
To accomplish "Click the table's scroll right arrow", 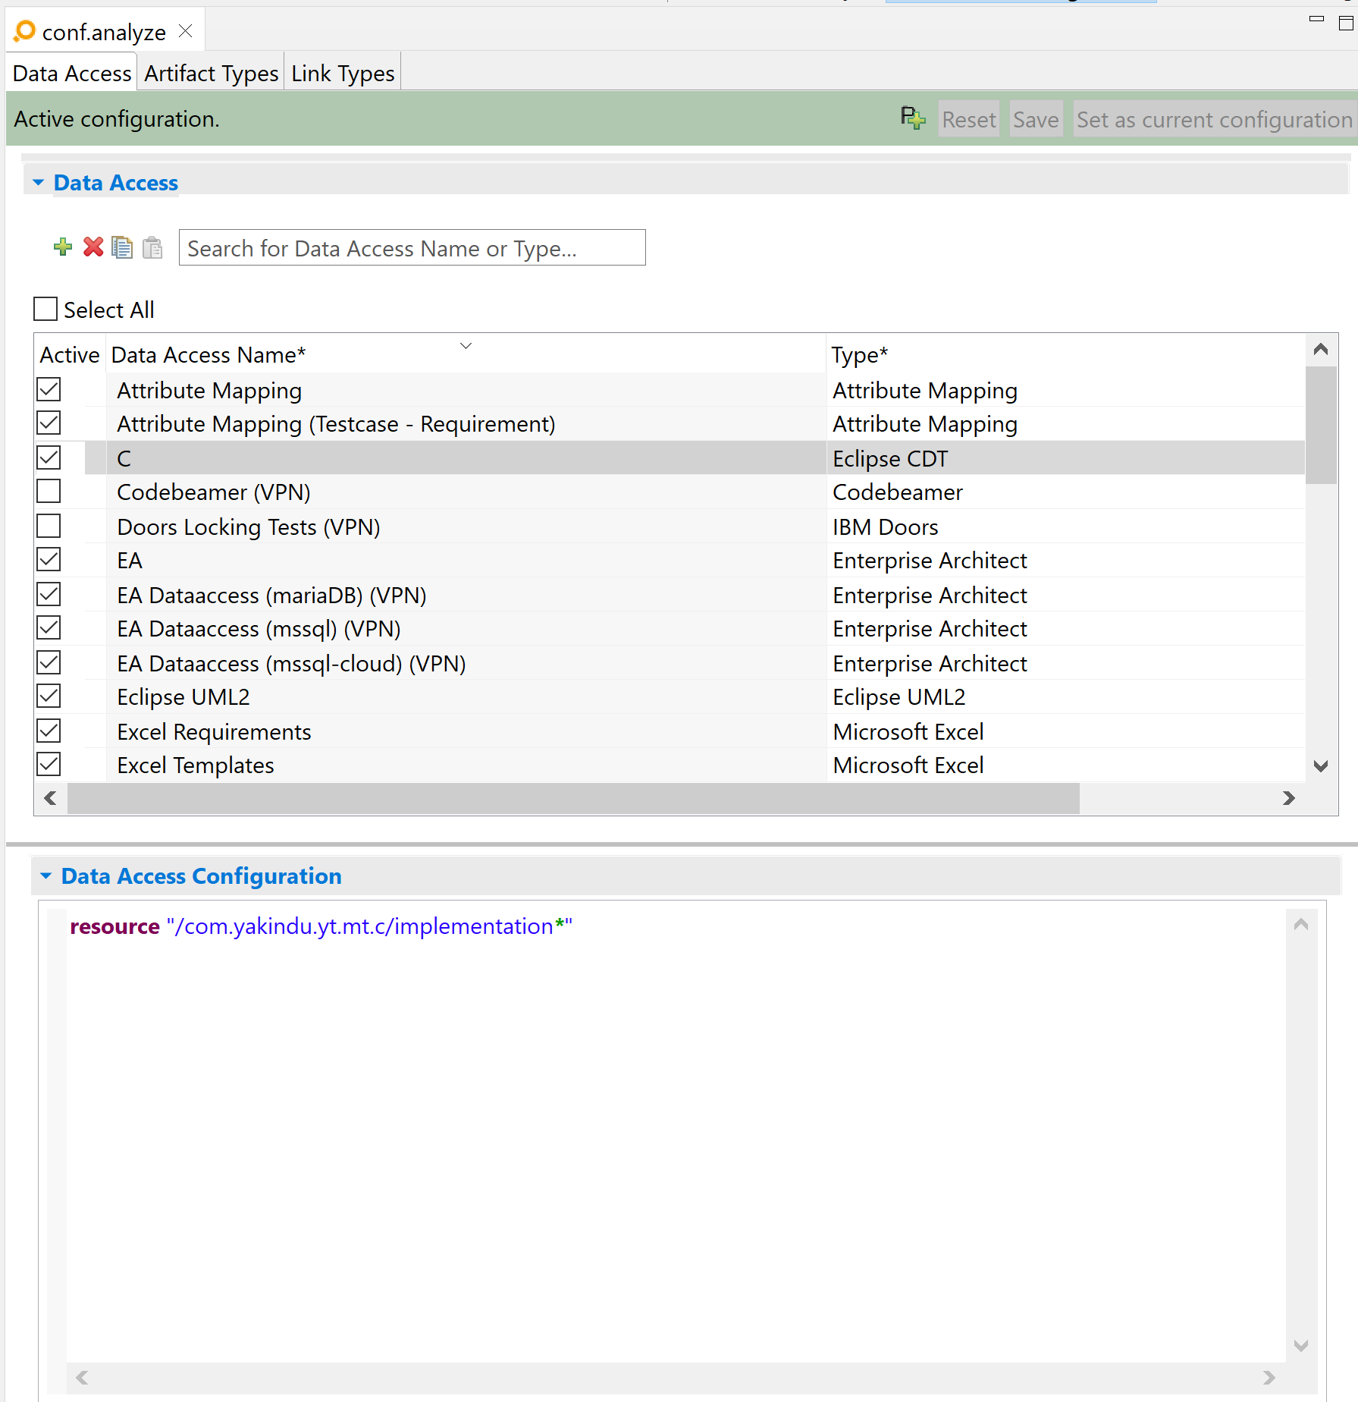I will [1288, 798].
